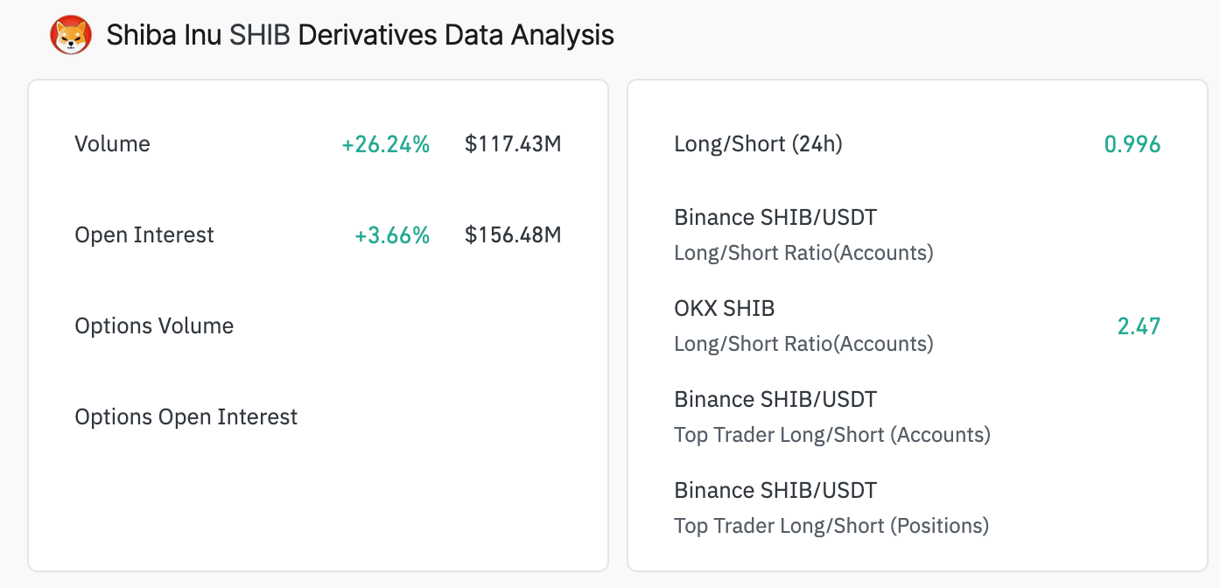Click the +26.24% volume change value

pos(385,144)
